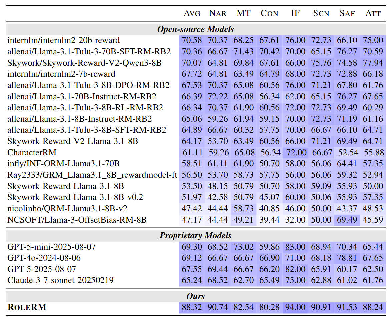The image size is (392, 318).
Task: Select Skywork-Reward-V2-Llama-3.1-8B row name
Action: [x=73, y=141]
